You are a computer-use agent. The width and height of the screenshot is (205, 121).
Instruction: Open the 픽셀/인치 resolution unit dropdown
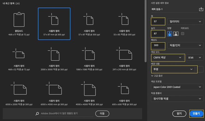click(x=185, y=45)
